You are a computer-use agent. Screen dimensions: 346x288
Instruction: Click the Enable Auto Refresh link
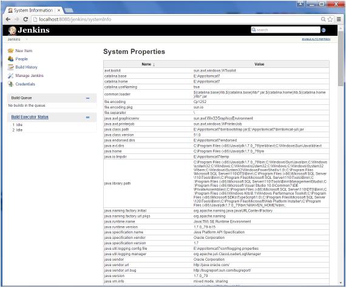pos(316,39)
